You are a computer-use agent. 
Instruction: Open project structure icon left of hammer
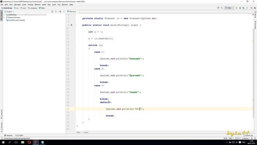[x=218, y=8]
